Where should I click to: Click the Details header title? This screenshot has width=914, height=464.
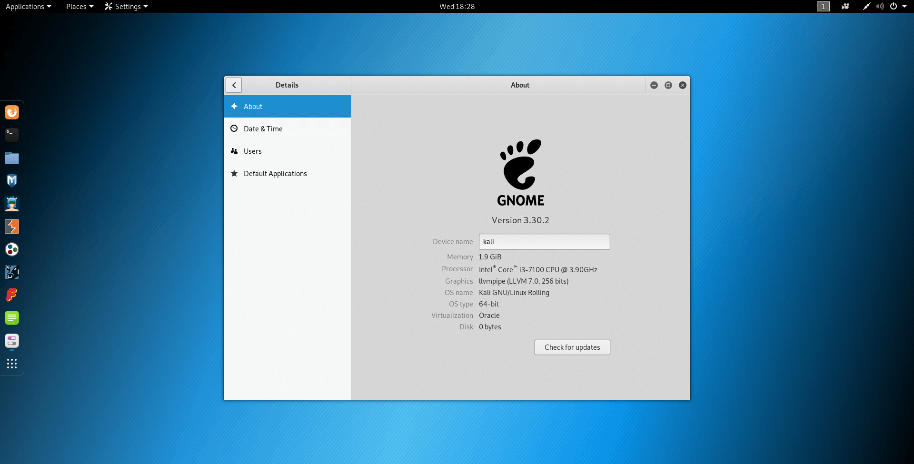point(287,85)
